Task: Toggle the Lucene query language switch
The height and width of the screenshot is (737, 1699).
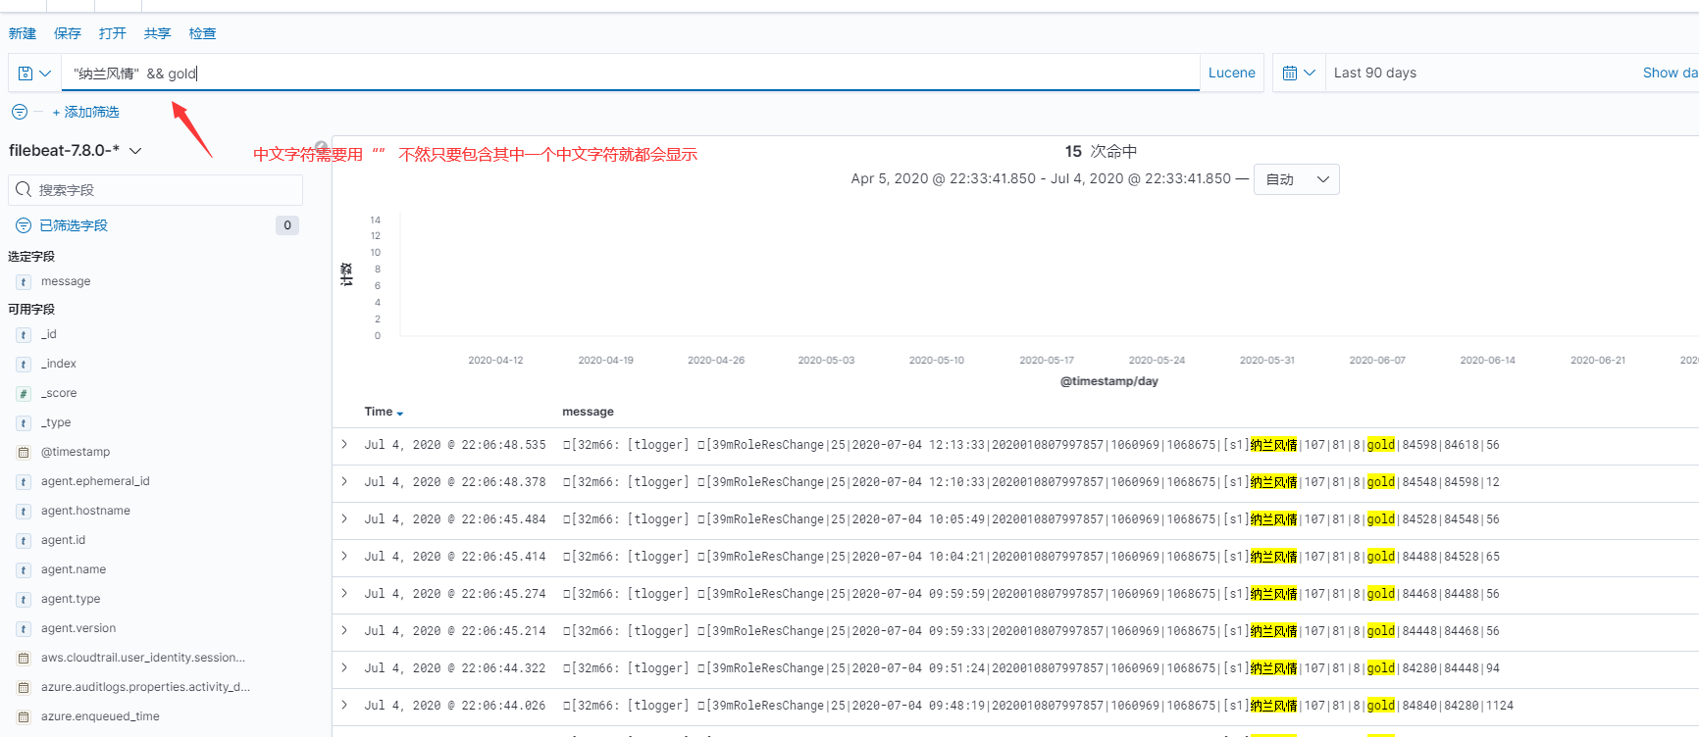Action: 1231,74
